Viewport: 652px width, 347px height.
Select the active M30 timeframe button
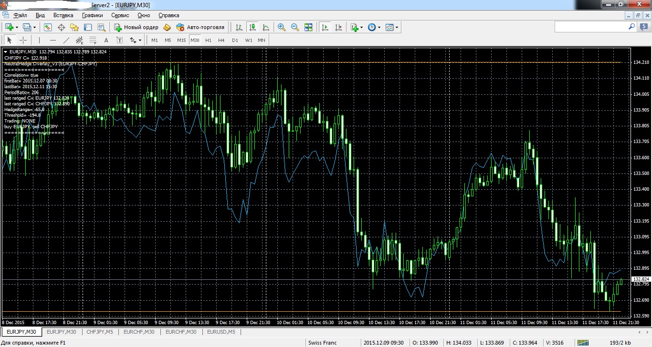click(195, 40)
